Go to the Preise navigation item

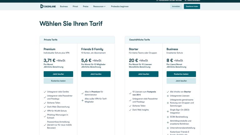(x=86, y=6)
